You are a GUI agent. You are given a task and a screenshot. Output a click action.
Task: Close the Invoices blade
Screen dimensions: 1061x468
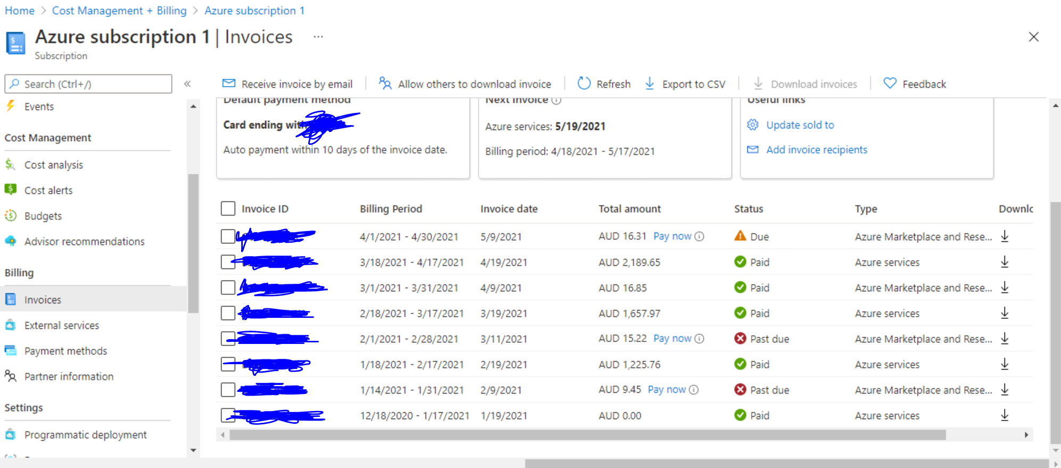click(1034, 37)
